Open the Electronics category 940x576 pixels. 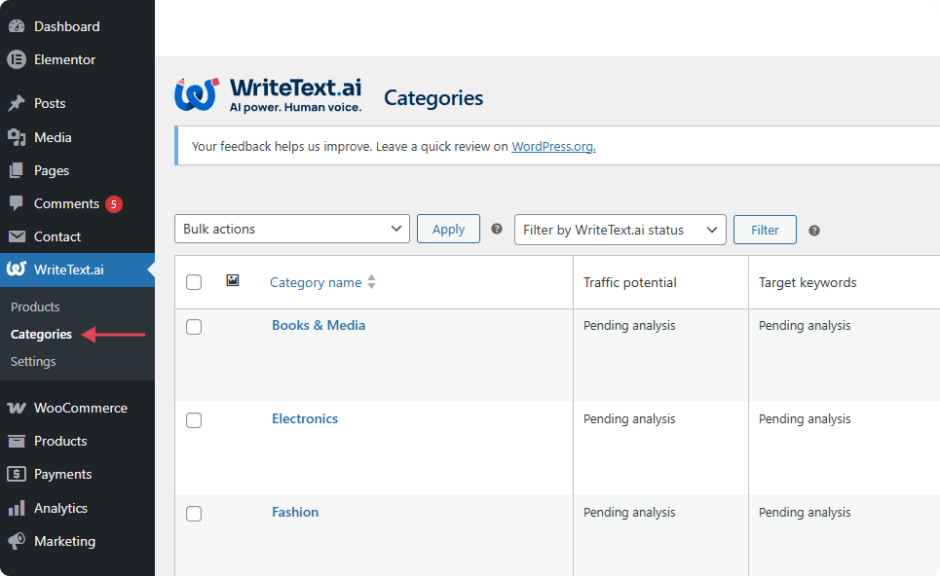pyautogui.click(x=305, y=418)
